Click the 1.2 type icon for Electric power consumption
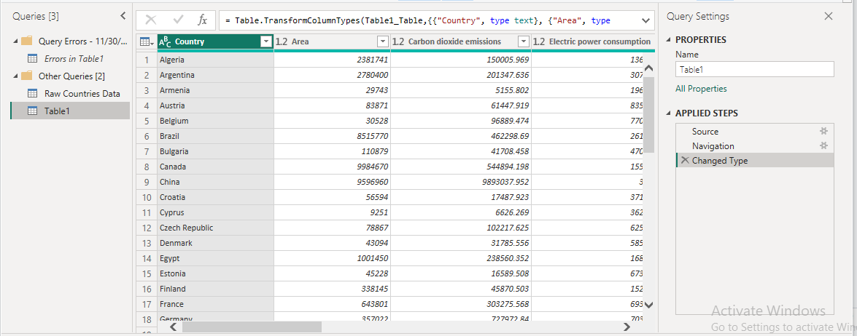The height and width of the screenshot is (336, 857). pos(540,41)
